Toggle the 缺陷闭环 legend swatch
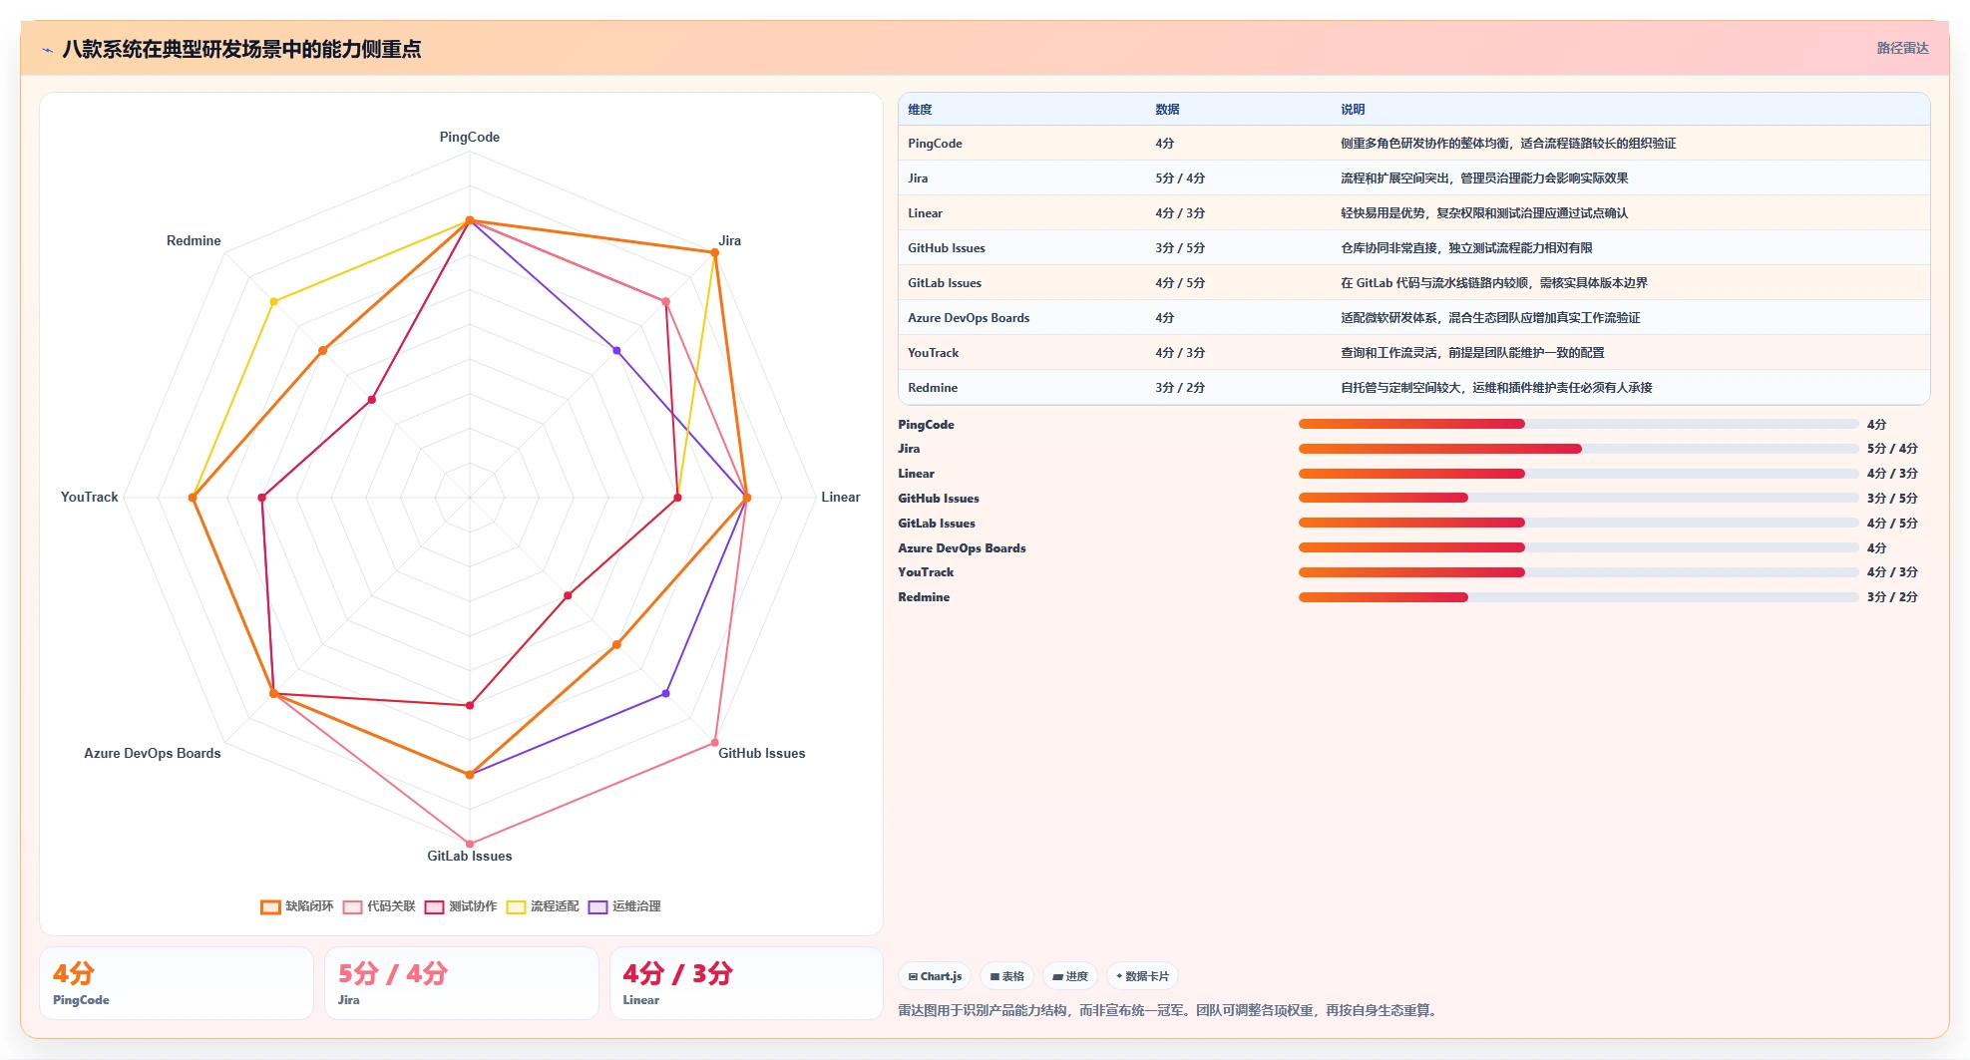 (270, 906)
